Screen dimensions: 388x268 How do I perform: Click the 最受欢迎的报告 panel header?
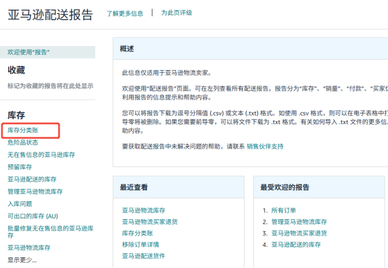coord(319,187)
